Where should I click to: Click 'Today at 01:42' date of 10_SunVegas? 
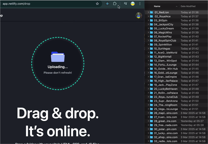coord(190,48)
